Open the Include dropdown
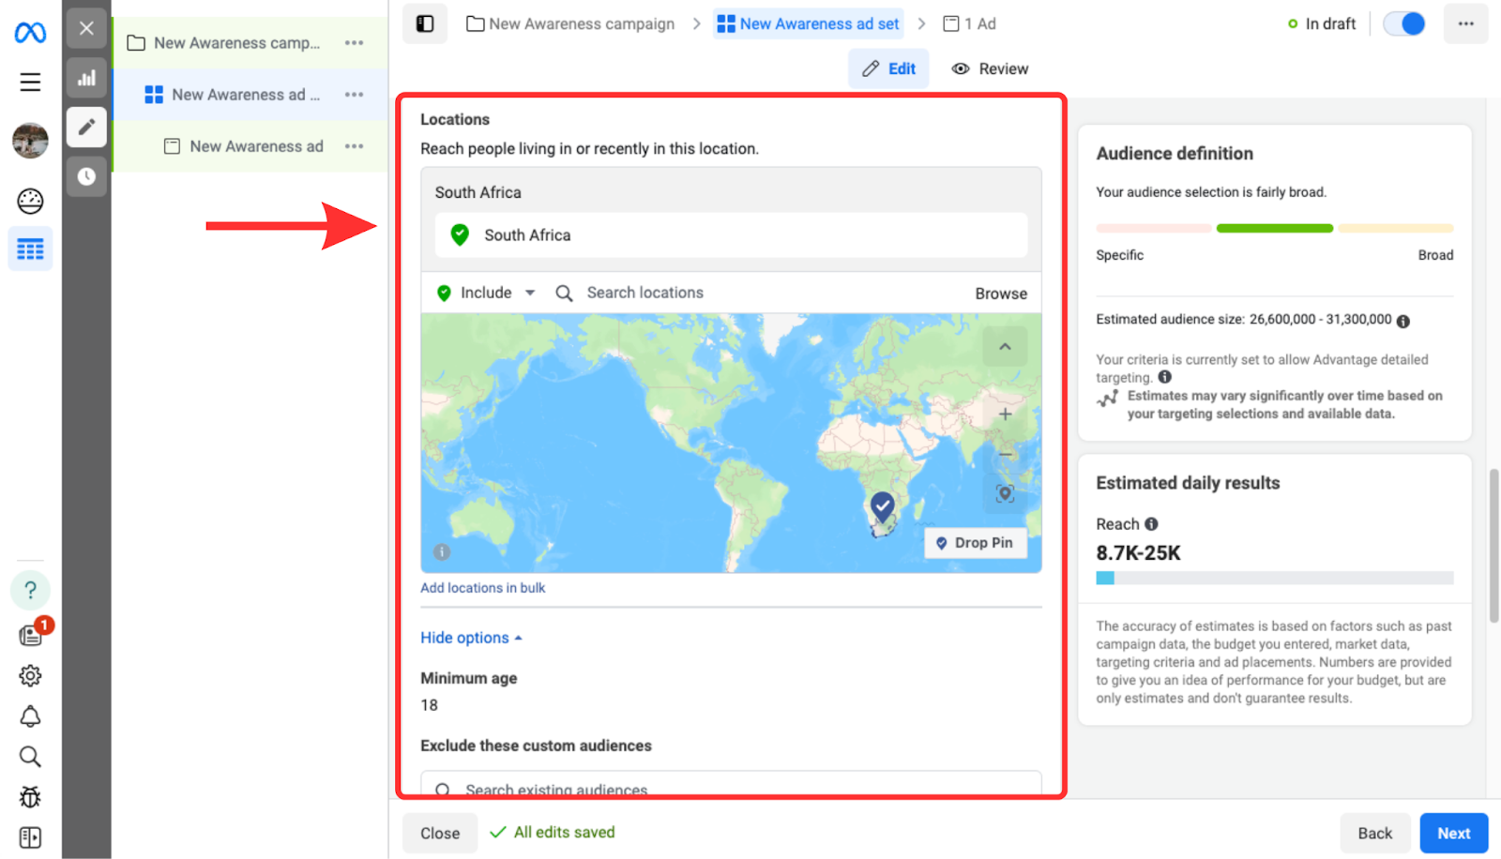Screen dimensions: 1501x859 486,293
